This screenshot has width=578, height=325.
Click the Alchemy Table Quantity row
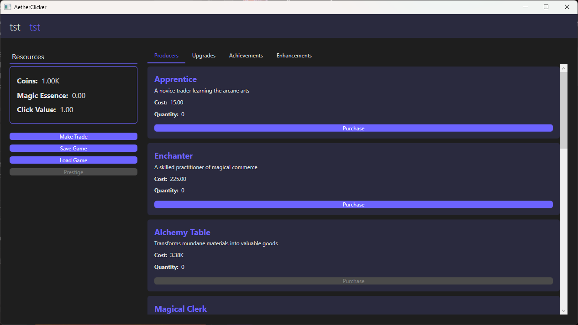(x=169, y=267)
